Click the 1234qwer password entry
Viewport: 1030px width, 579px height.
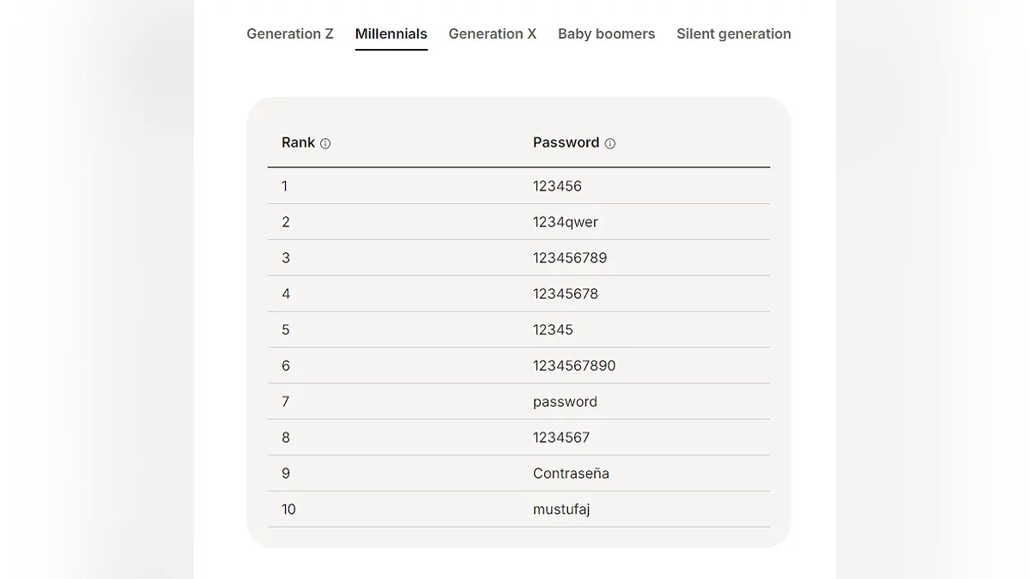(x=566, y=222)
